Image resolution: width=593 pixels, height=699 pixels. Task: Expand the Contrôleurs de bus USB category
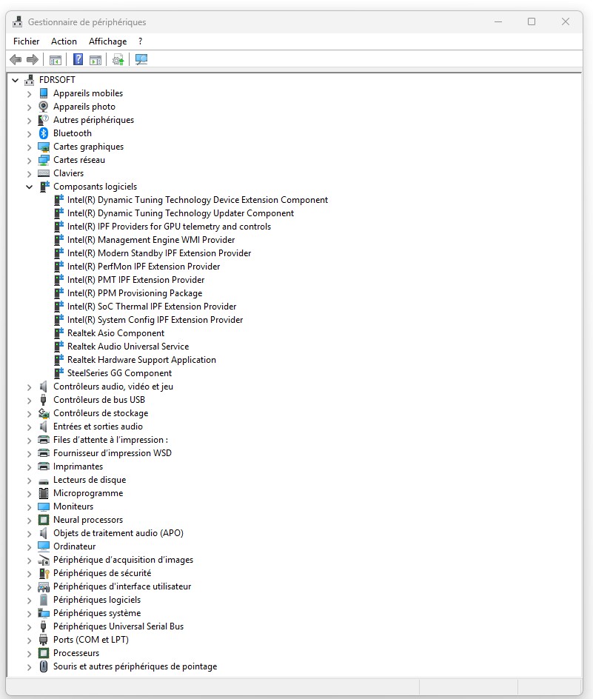tap(30, 400)
